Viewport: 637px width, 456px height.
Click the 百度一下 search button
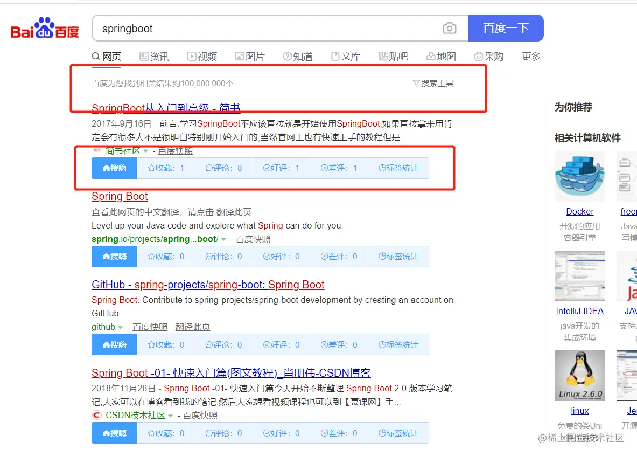(x=506, y=28)
